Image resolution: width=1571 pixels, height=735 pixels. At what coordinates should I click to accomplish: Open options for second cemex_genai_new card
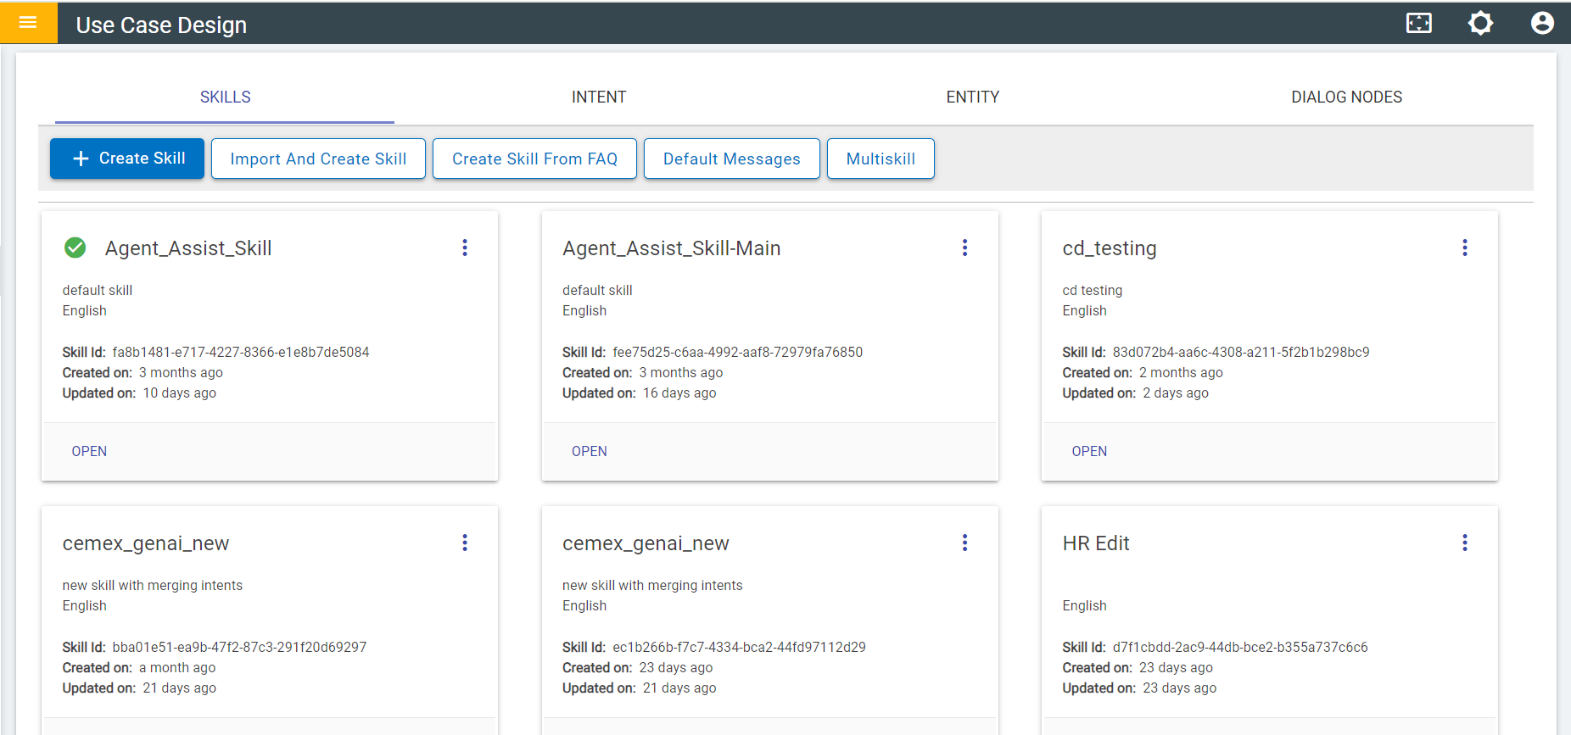click(x=964, y=543)
